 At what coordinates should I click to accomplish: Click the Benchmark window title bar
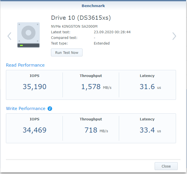tap(93, 6)
